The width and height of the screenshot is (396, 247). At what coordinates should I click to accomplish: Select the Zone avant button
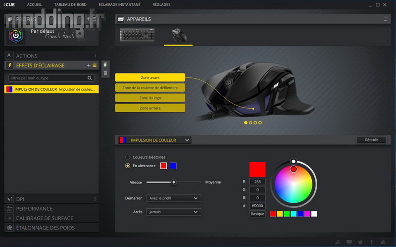click(x=150, y=77)
